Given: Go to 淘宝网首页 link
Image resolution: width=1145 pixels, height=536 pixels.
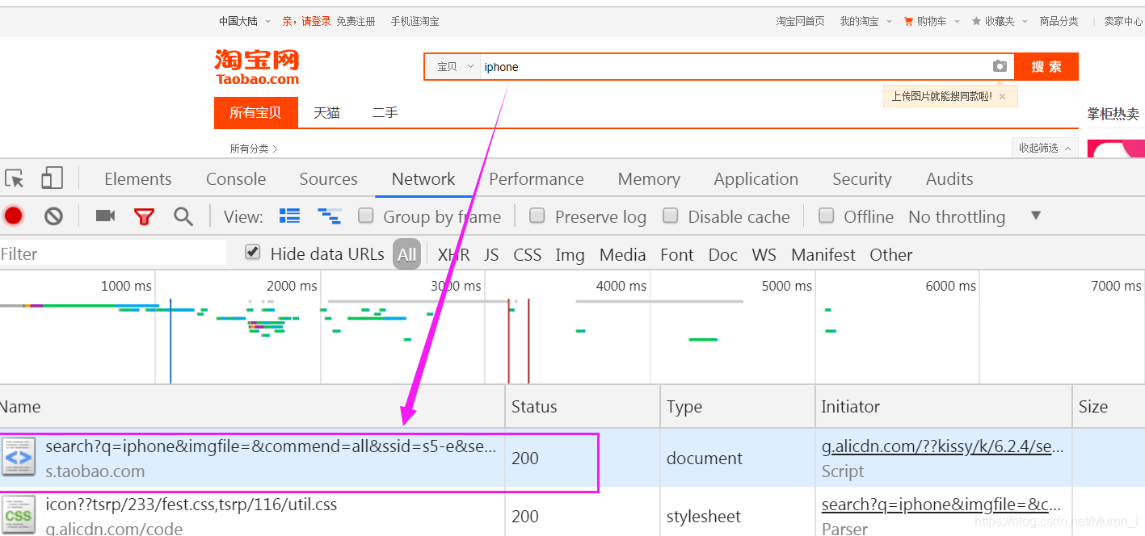Looking at the screenshot, I should tap(801, 21).
